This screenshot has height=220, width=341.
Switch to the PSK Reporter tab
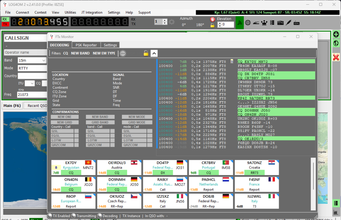coord(86,45)
